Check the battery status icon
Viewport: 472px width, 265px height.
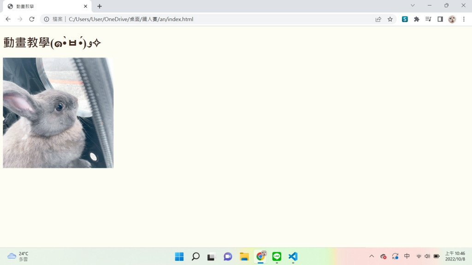pyautogui.click(x=437, y=256)
